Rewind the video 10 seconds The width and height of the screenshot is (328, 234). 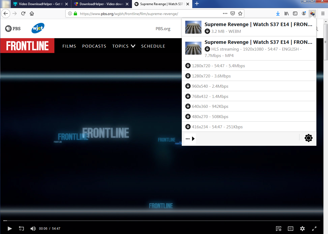click(21, 229)
